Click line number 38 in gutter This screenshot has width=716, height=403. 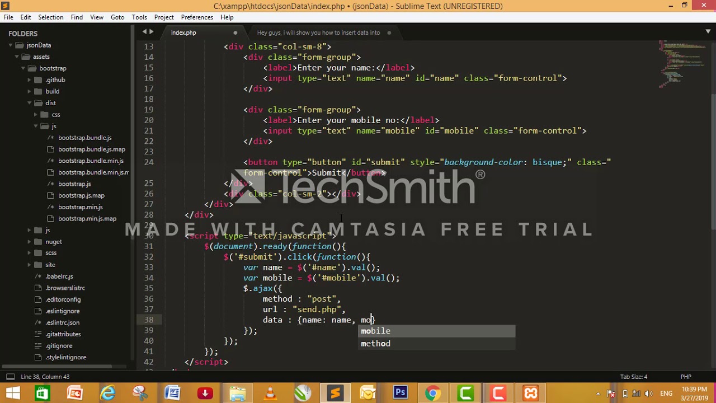148,320
